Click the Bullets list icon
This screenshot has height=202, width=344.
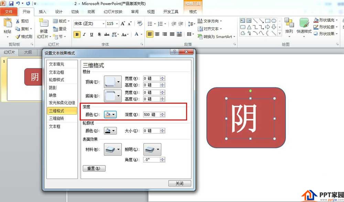pos(150,23)
